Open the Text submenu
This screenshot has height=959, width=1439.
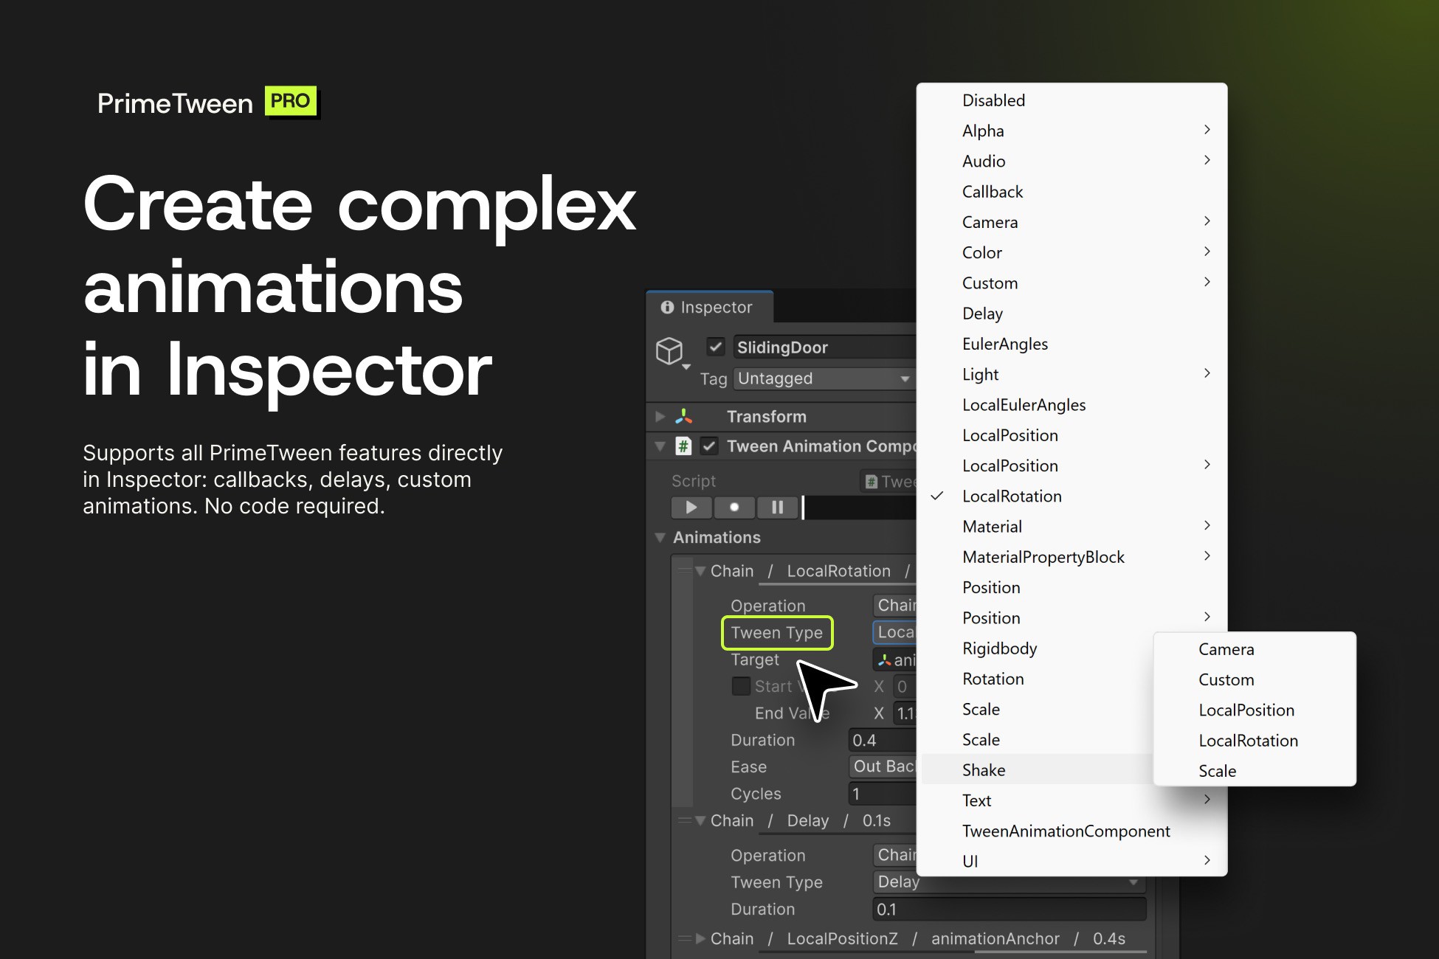(x=1072, y=800)
